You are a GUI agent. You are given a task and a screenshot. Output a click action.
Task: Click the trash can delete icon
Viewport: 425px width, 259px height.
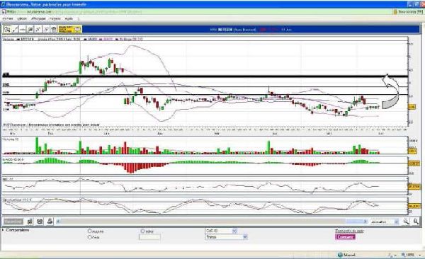tap(54, 29)
